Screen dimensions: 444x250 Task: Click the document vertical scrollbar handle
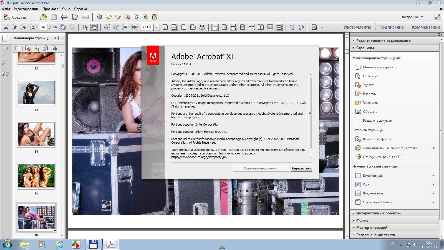(x=347, y=51)
